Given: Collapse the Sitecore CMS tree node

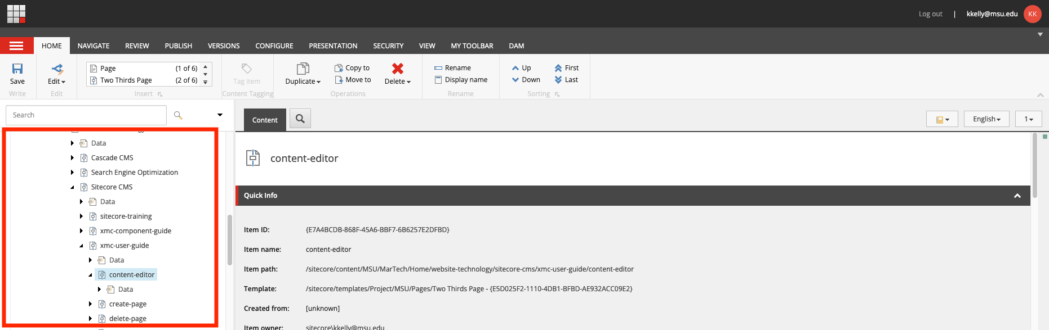Looking at the screenshot, I should [72, 187].
